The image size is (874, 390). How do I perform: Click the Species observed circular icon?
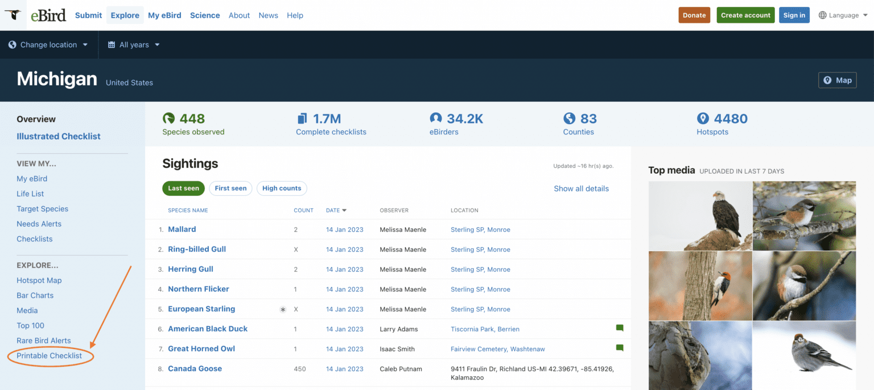click(168, 118)
